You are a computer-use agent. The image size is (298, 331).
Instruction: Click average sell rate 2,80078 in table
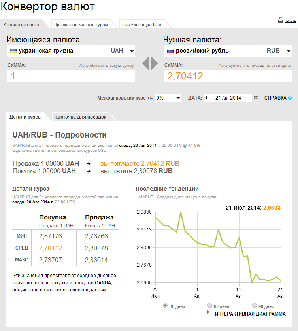[96, 248]
